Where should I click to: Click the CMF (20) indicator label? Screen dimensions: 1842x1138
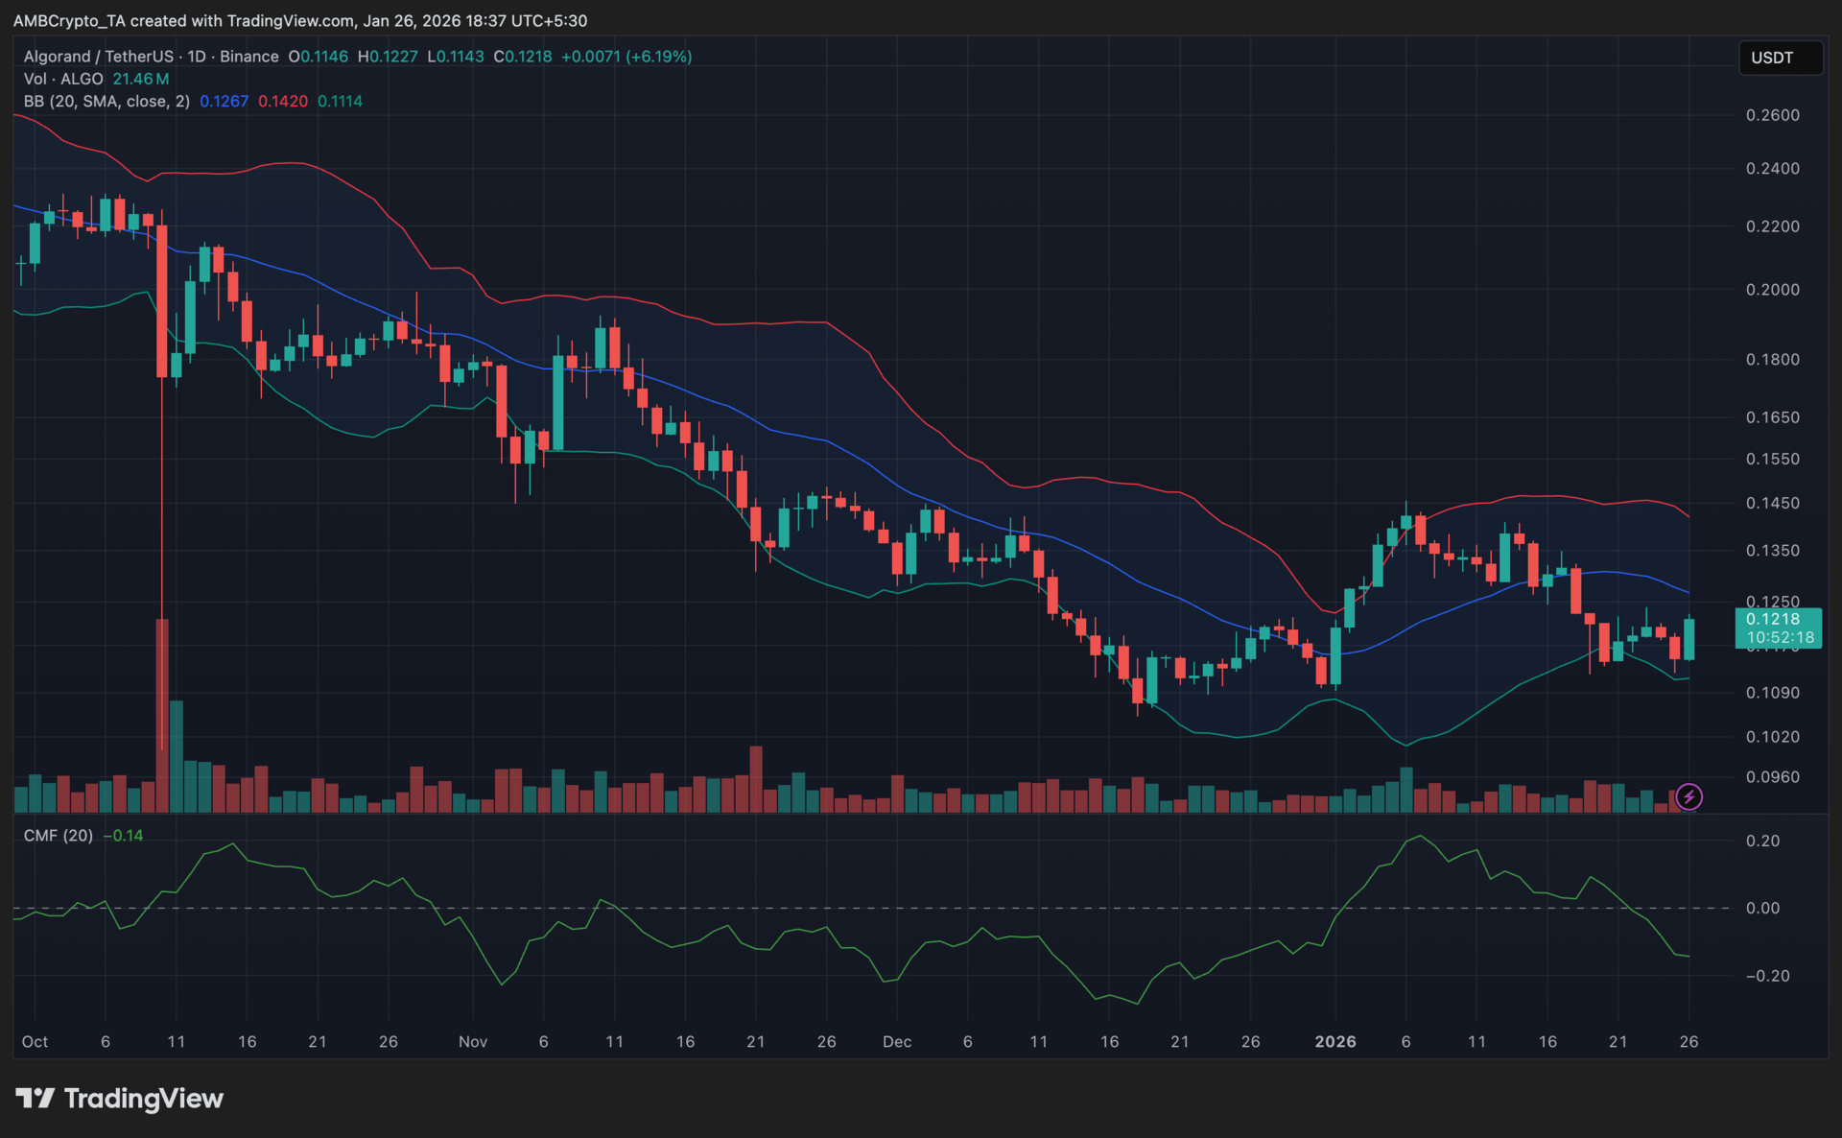pos(58,836)
